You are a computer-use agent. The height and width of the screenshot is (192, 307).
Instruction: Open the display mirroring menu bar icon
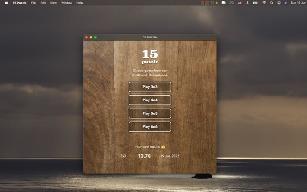coord(224,3)
